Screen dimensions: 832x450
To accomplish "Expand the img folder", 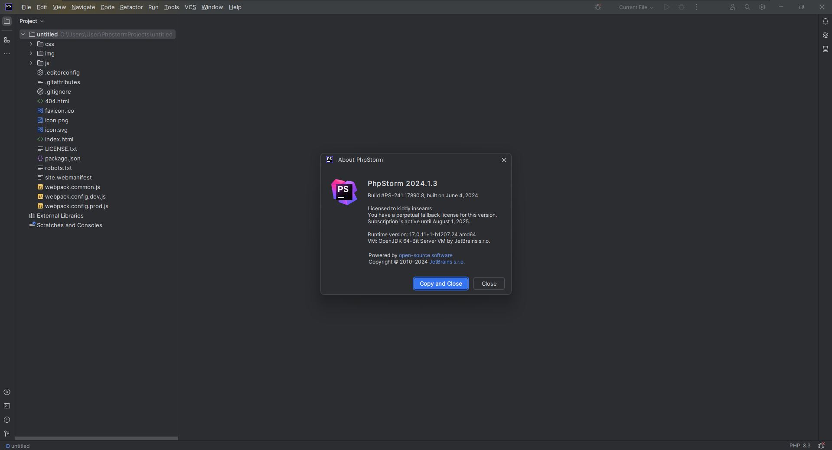I will pos(31,53).
